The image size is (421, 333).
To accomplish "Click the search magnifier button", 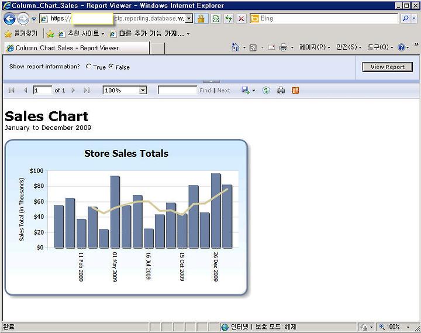I will coord(405,18).
